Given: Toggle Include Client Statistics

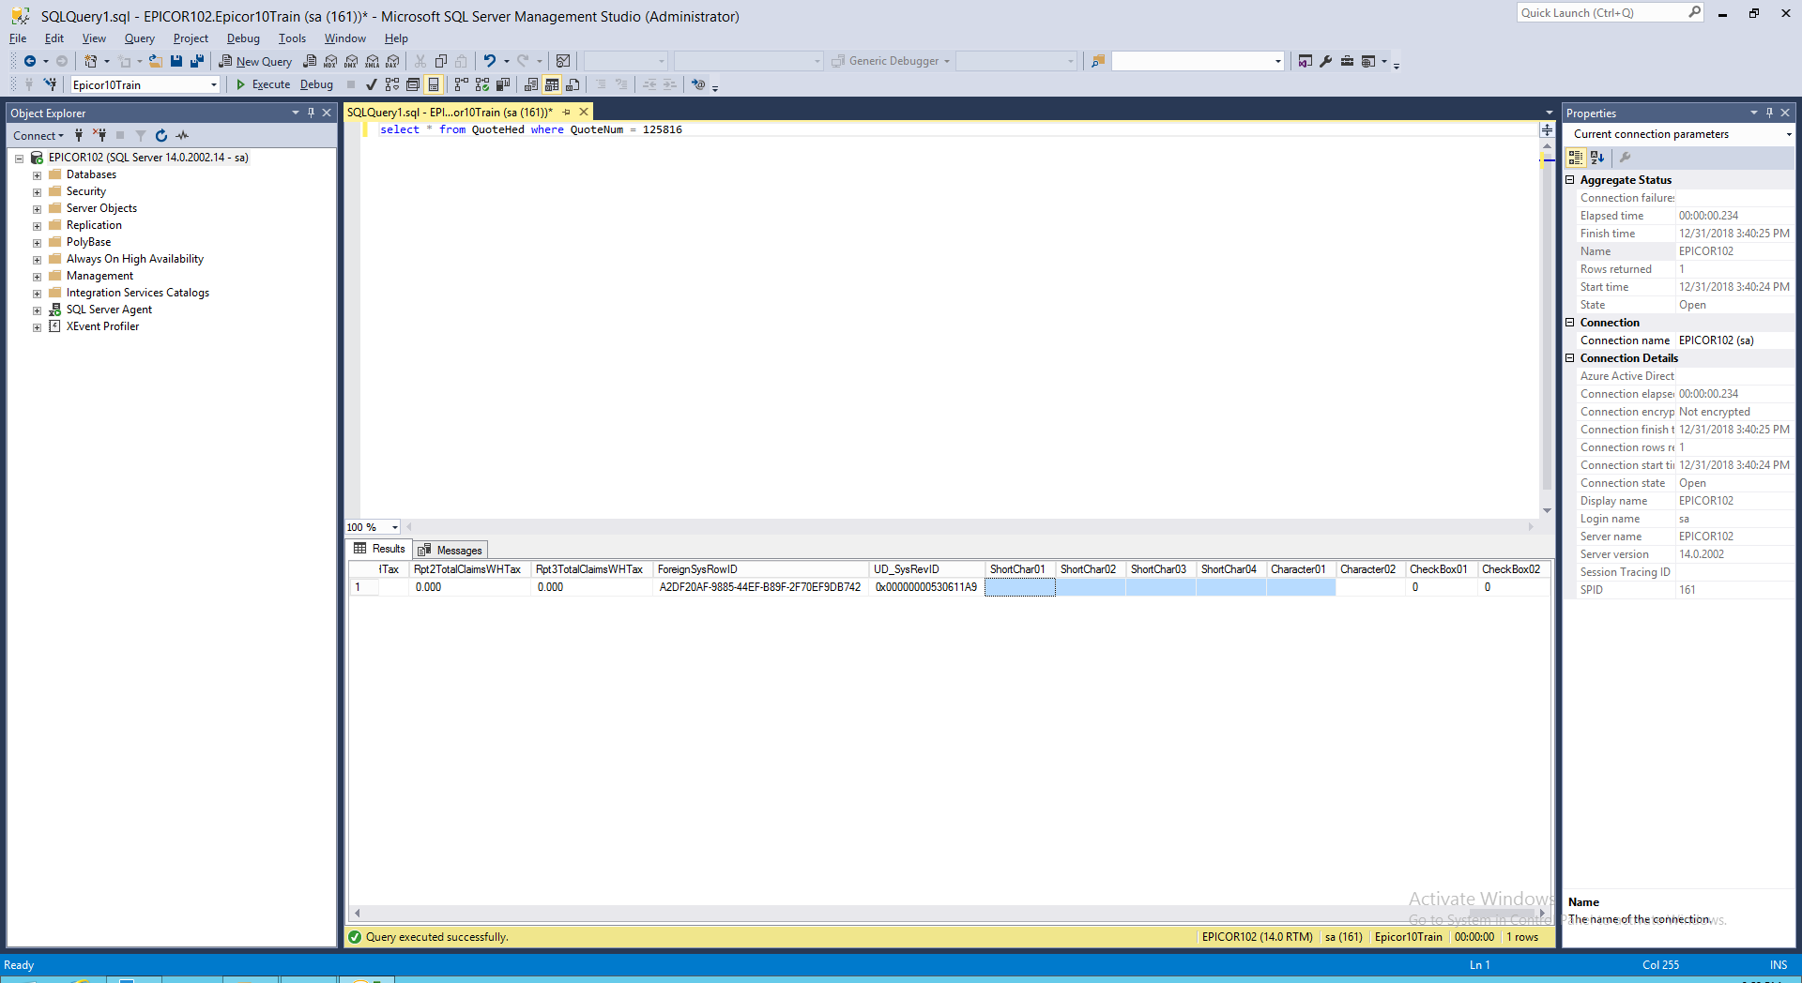Looking at the screenshot, I should pyautogui.click(x=503, y=84).
